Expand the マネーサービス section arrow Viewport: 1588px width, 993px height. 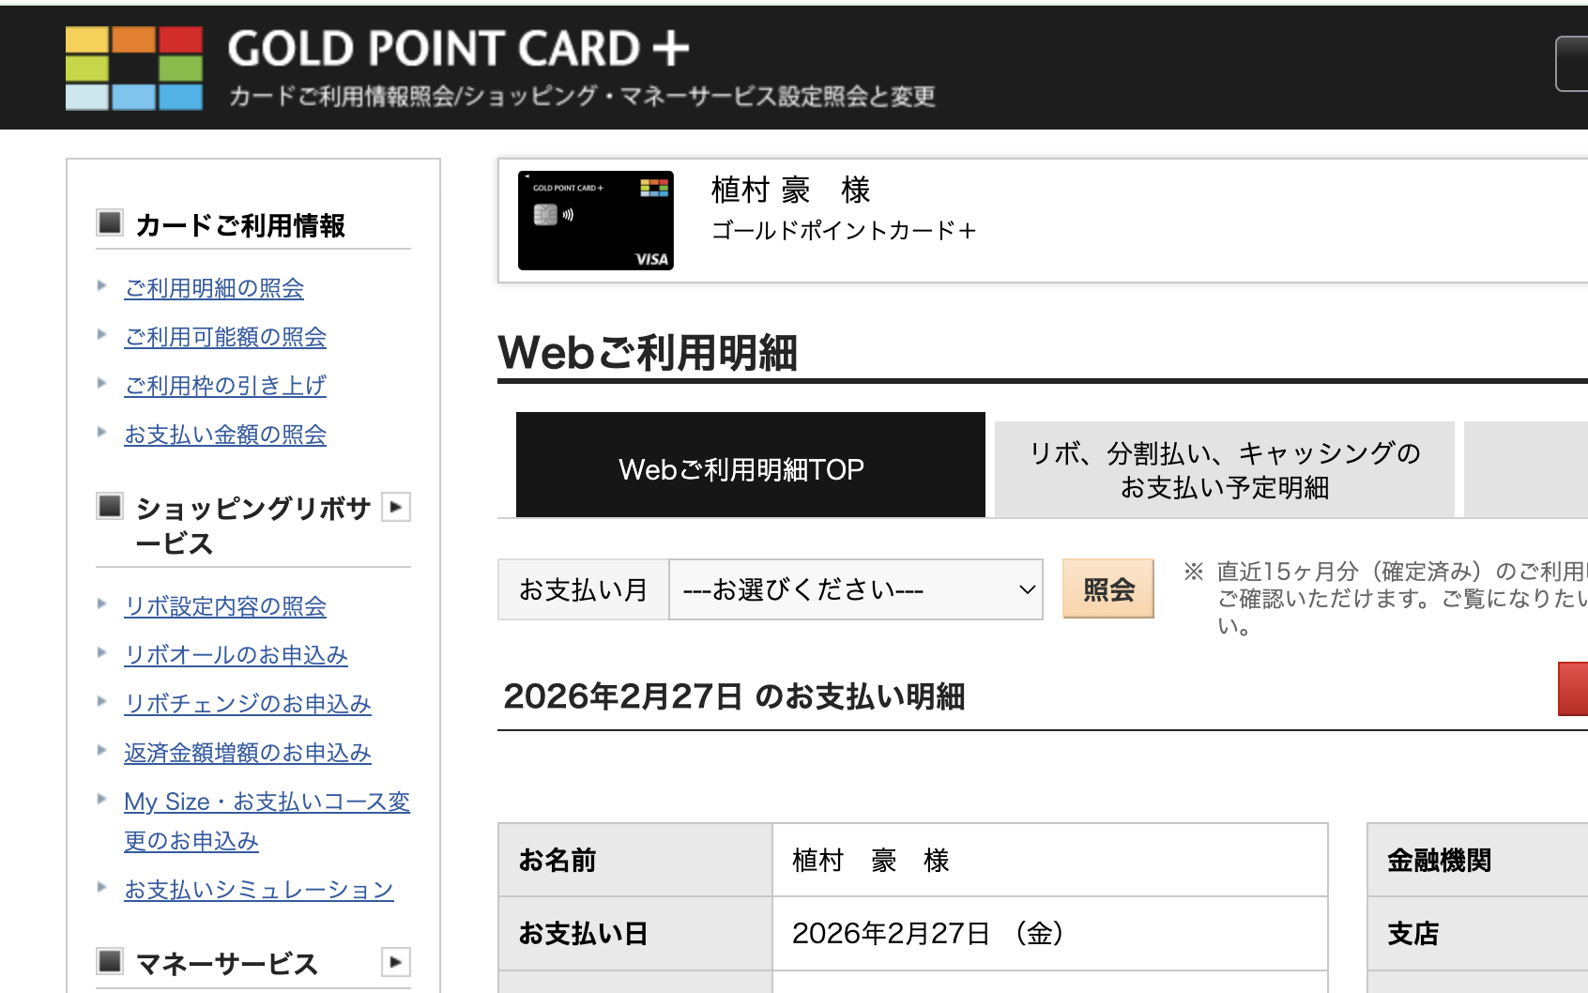(396, 962)
